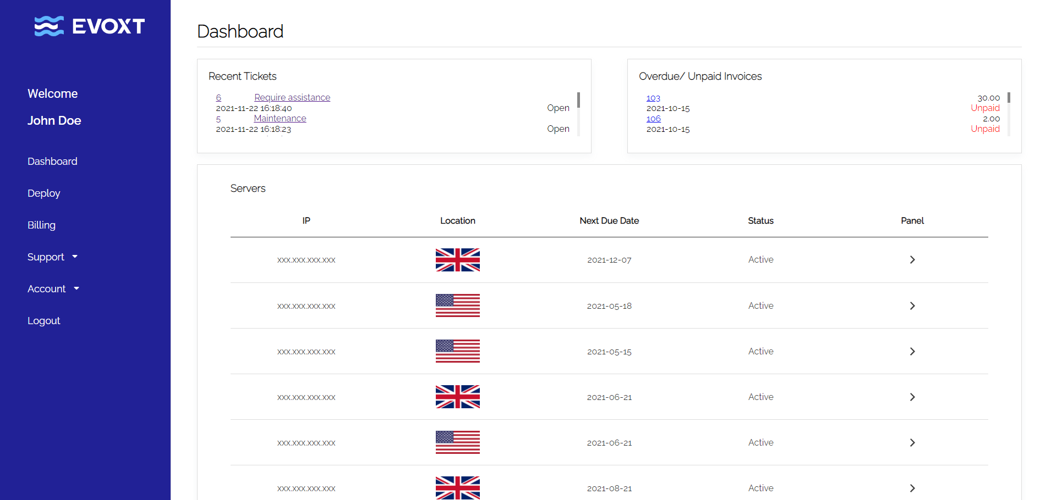The height and width of the screenshot is (500, 1051).
Task: Open the Billing page
Action: (41, 225)
